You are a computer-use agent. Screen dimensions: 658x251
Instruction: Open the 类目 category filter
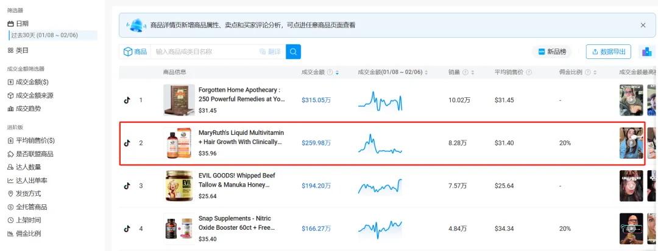point(18,50)
